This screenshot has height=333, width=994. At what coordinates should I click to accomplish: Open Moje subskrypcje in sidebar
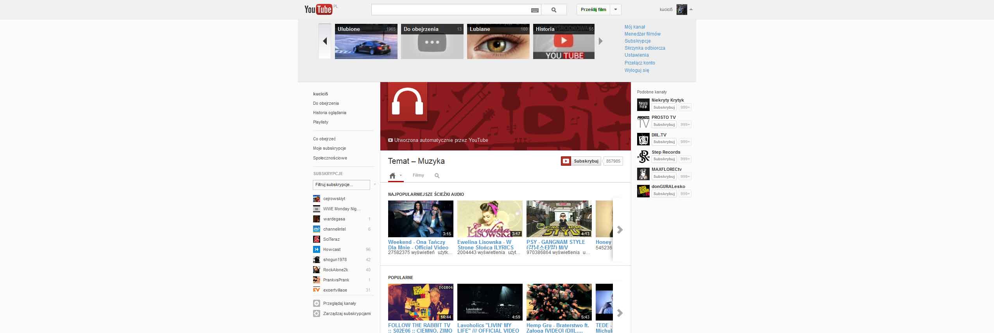coord(329,148)
